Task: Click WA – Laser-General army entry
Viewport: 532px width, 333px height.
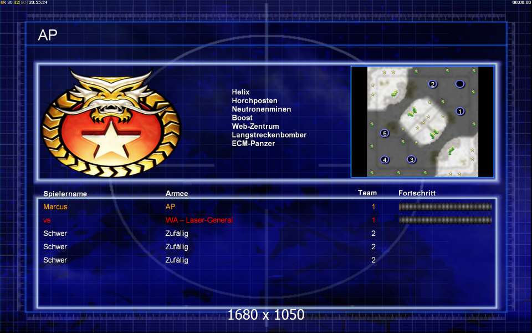Action: tap(199, 220)
